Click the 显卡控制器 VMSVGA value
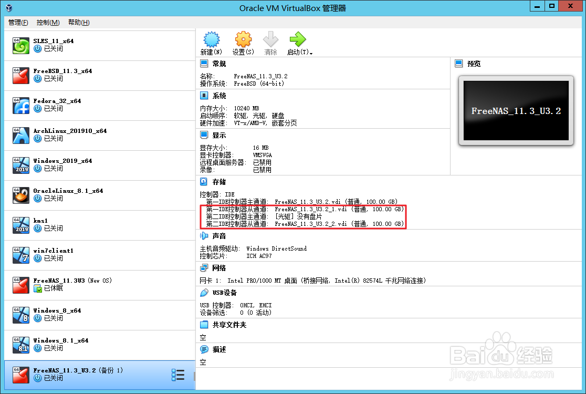This screenshot has height=394, width=586. click(263, 155)
